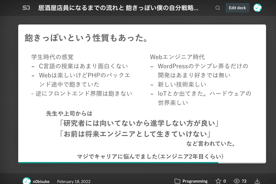Click the line Webは楽しいけどPHPのバックエ
Image resolution: width=276 pixels, height=184 pixels.
(85, 75)
